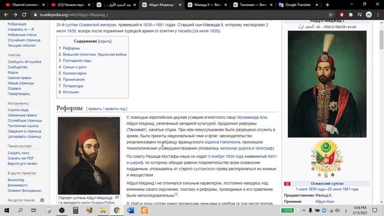Jump to Источник in contents
Screen dimensions: 384x216
(x=71, y=92)
